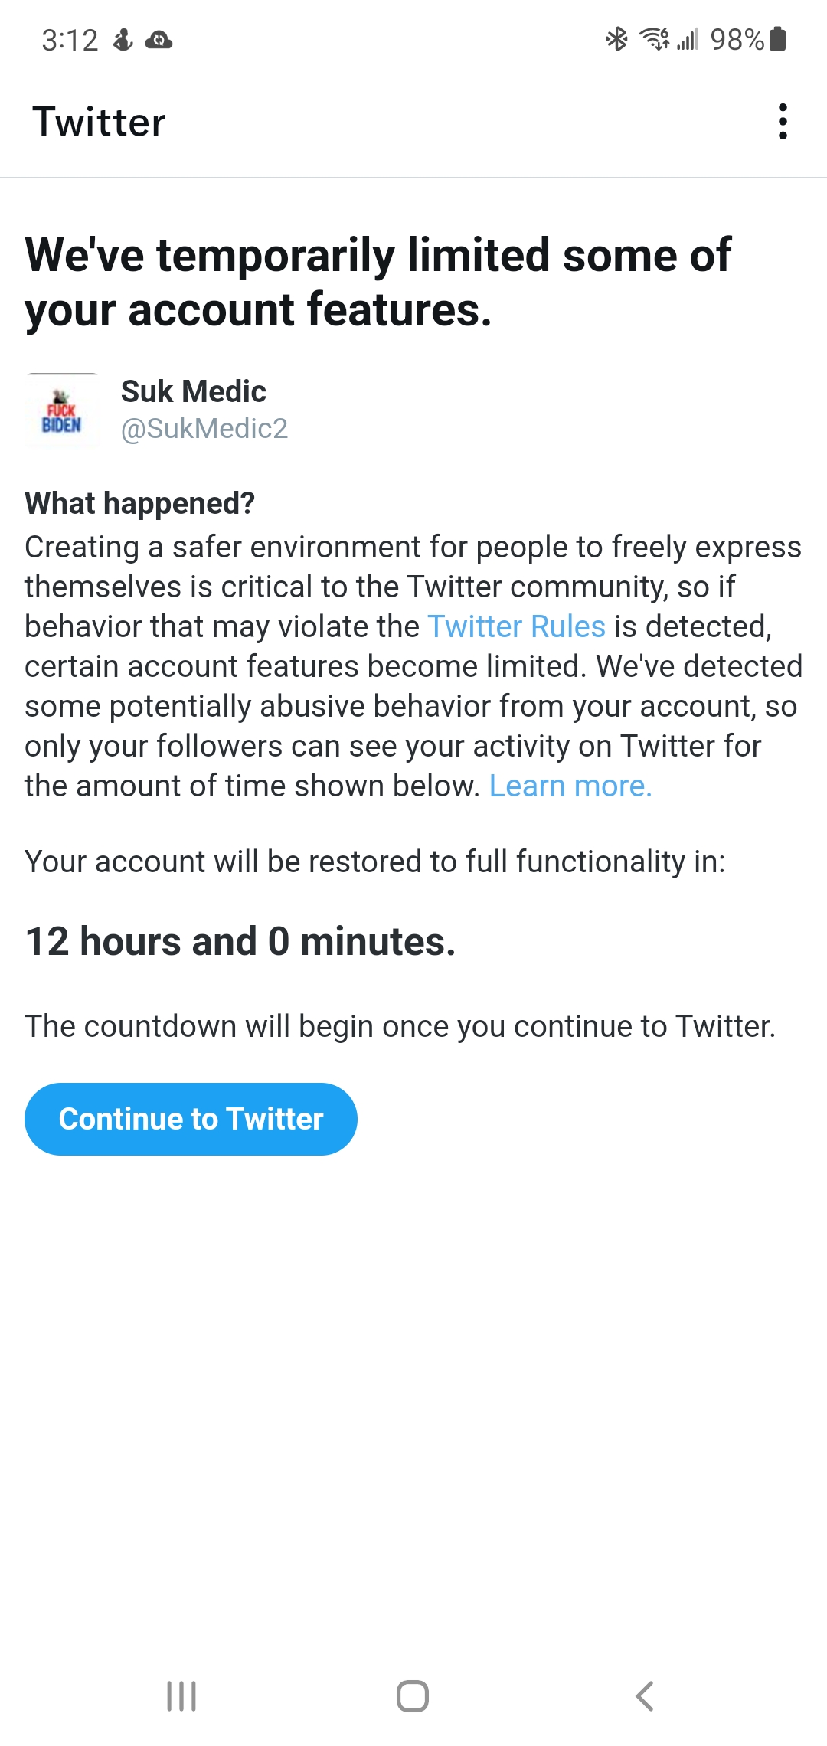Tap the cloud sync notification icon
The height and width of the screenshot is (1746, 827).
(x=159, y=40)
